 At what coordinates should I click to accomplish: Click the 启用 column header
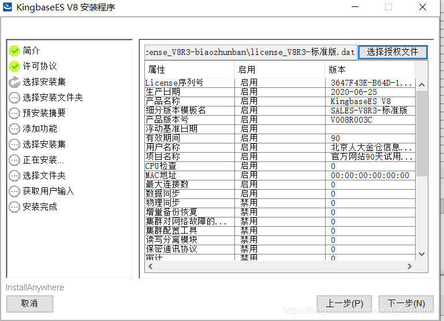[x=280, y=70]
